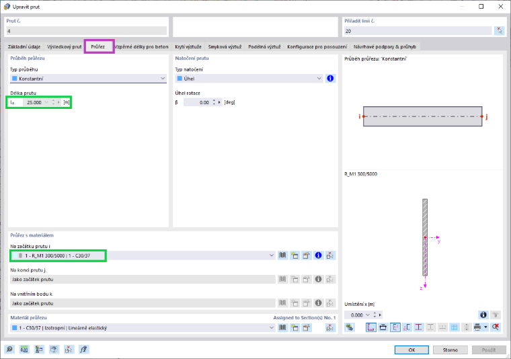
Task: Open Krytí výztuže tab
Action: [x=188, y=46]
